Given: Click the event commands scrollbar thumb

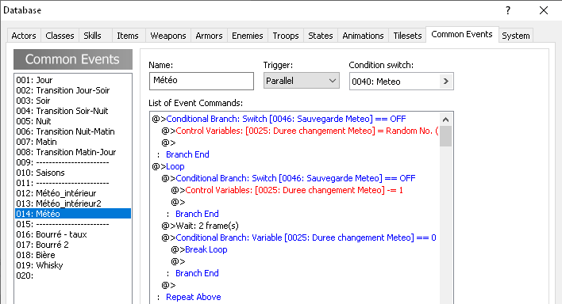Looking at the screenshot, I should point(445,136).
